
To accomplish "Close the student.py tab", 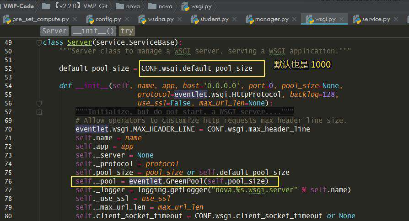I will tap(234, 19).
